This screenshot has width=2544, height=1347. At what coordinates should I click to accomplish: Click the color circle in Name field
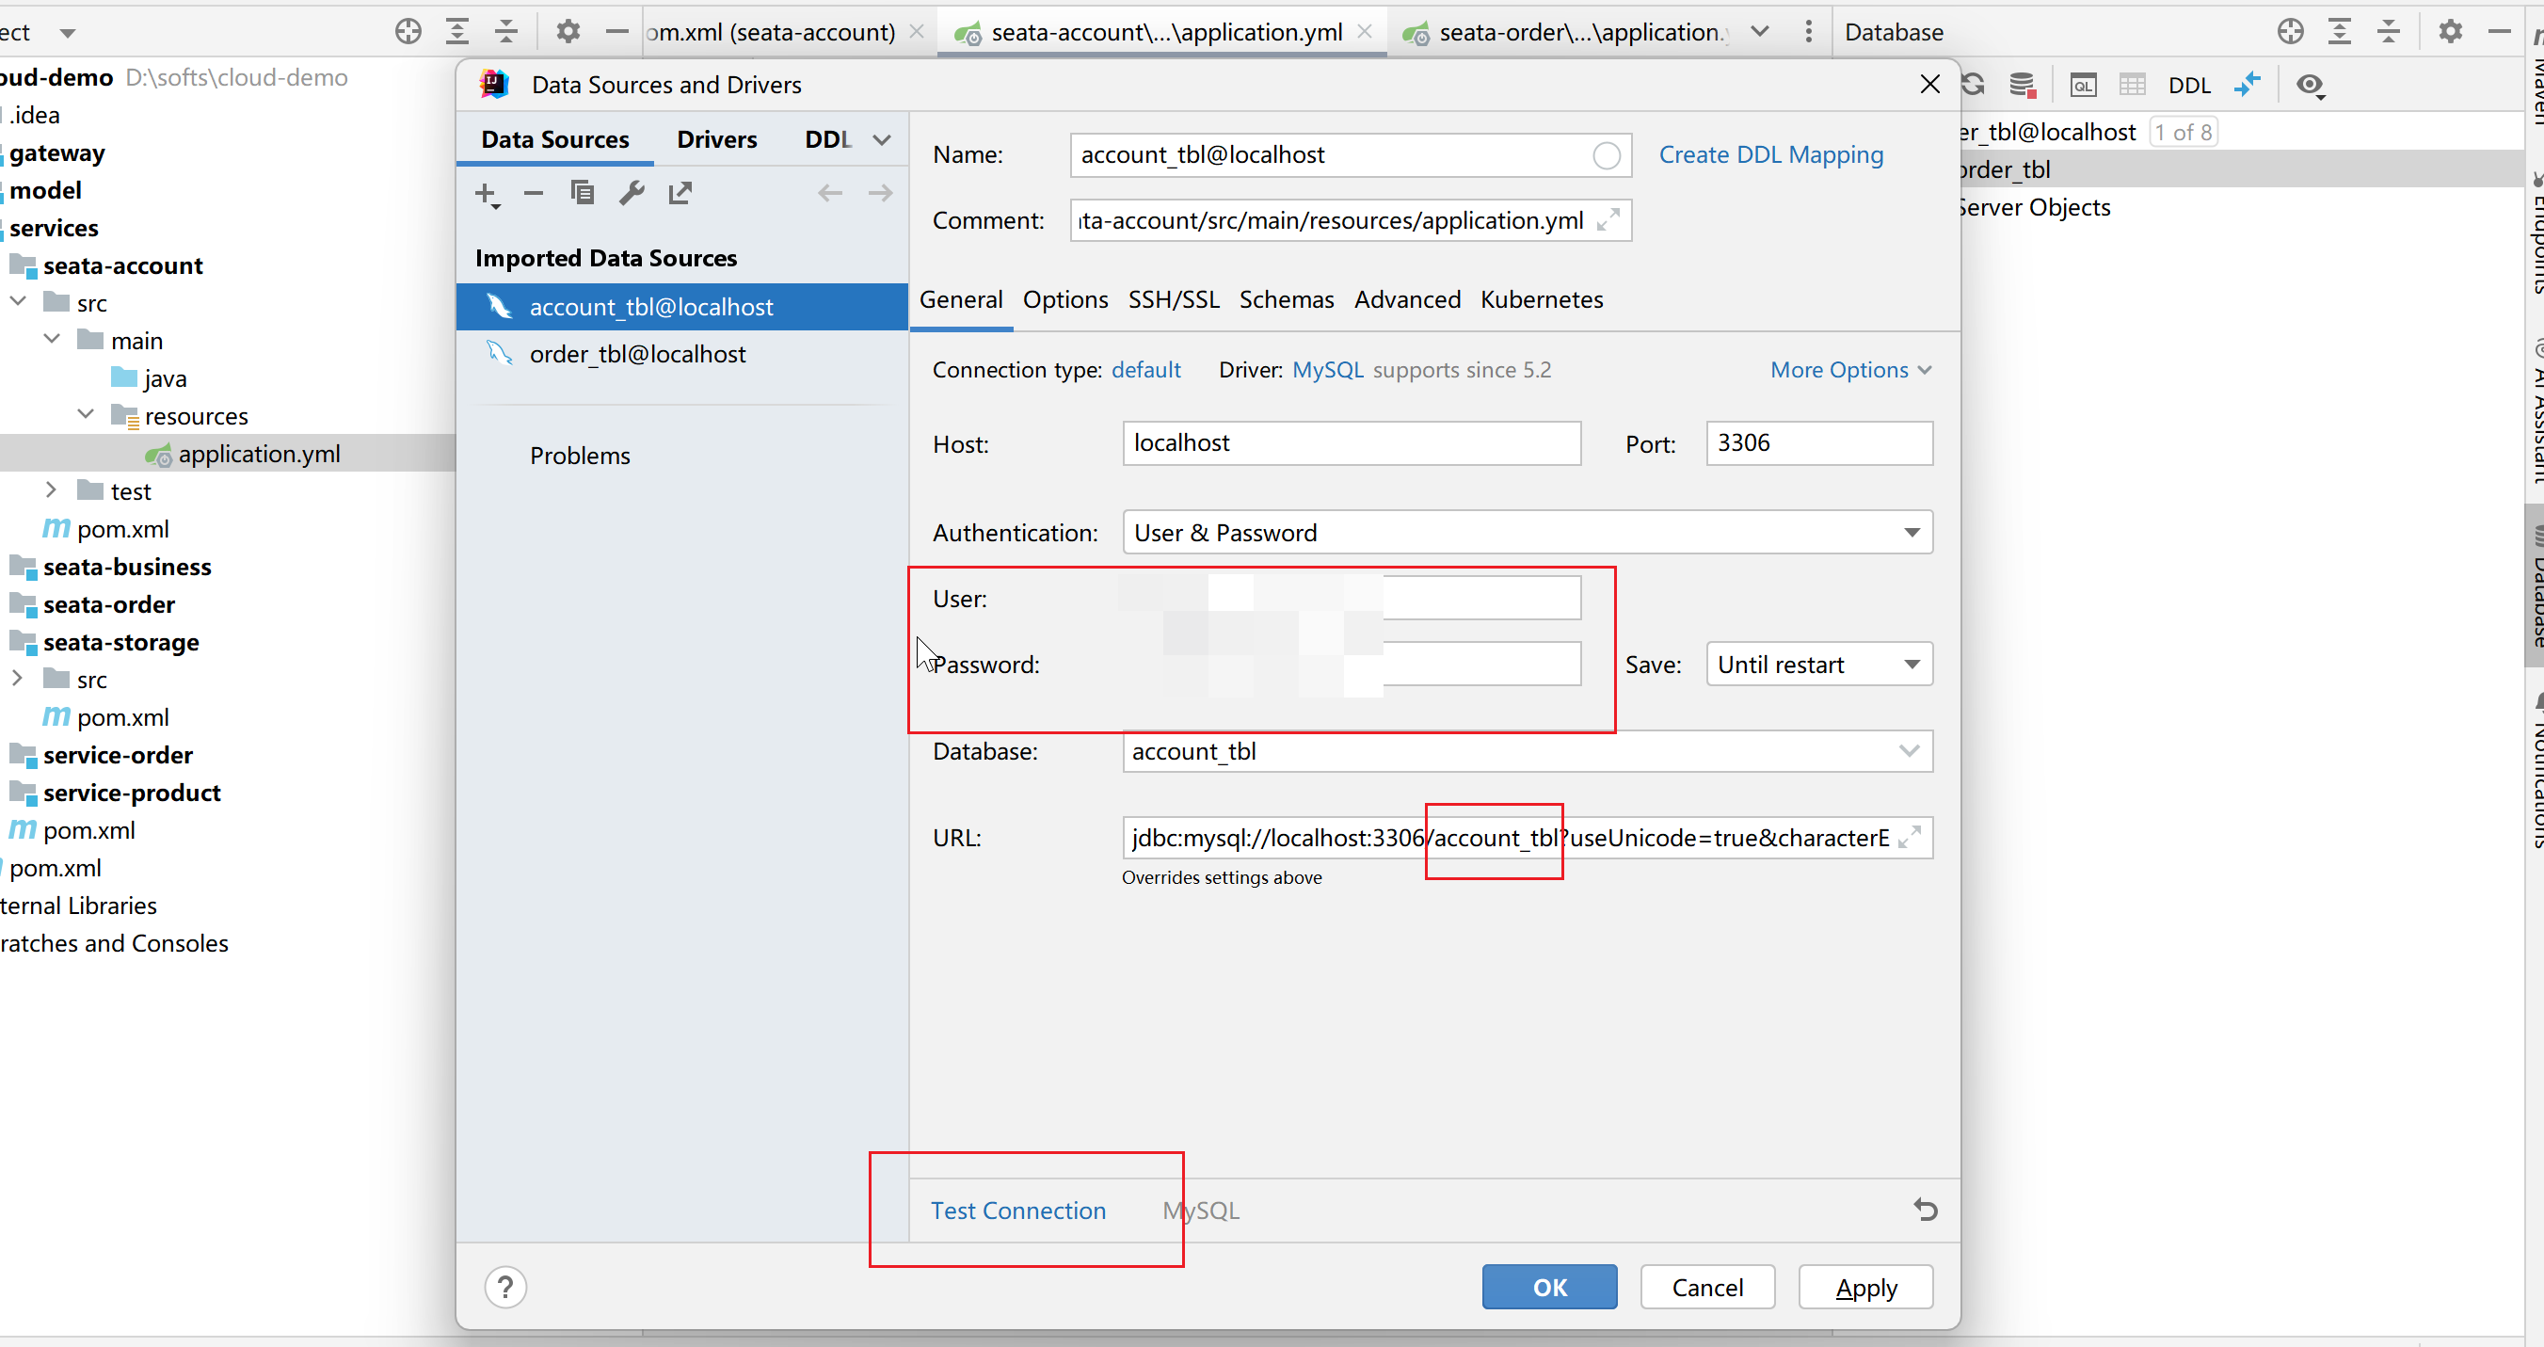click(x=1607, y=155)
